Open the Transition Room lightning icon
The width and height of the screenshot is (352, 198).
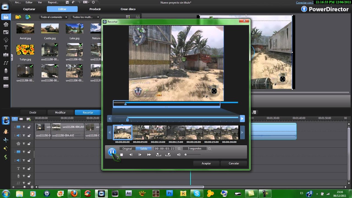pos(5,55)
